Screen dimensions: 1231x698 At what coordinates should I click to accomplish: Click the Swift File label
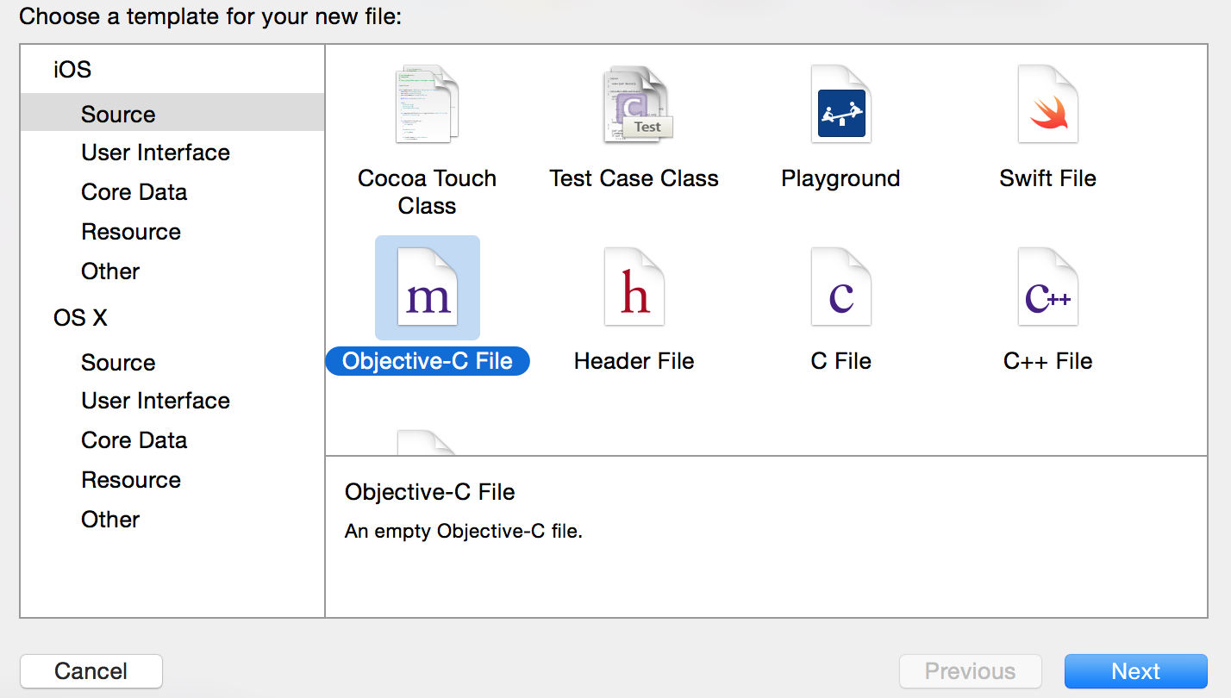coord(1048,178)
